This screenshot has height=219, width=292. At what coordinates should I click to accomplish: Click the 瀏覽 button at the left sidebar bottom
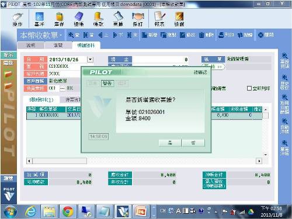[x=8, y=178]
